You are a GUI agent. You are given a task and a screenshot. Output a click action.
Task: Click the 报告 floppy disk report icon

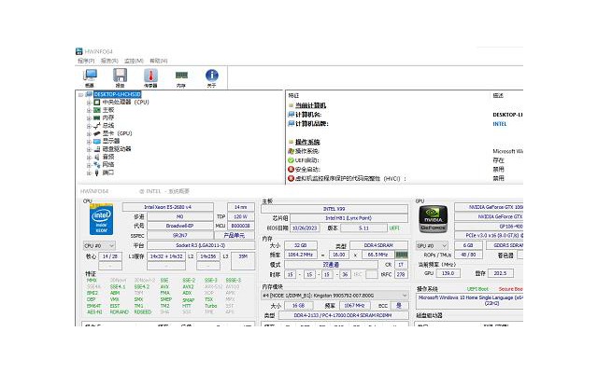tap(121, 76)
